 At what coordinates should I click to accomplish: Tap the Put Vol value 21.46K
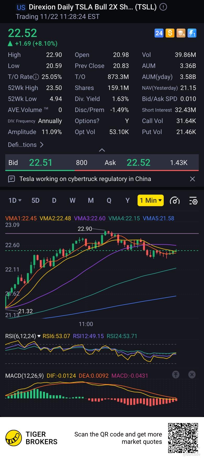[186, 132]
